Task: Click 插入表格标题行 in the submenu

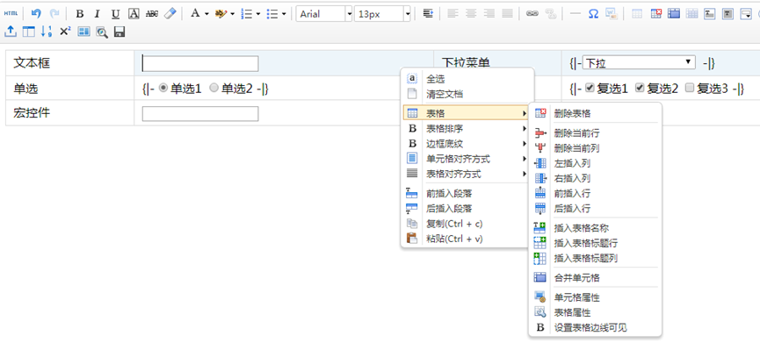Action: [595, 243]
